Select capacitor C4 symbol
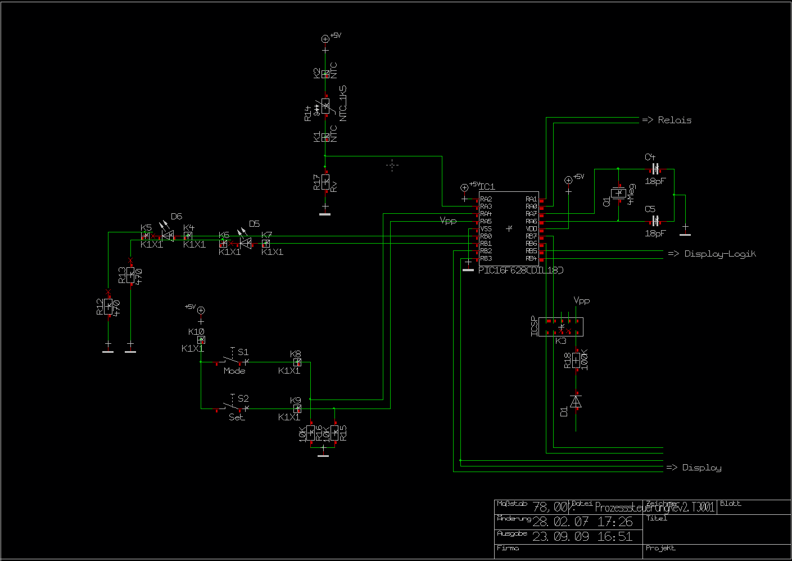This screenshot has width=792, height=561. coord(655,169)
